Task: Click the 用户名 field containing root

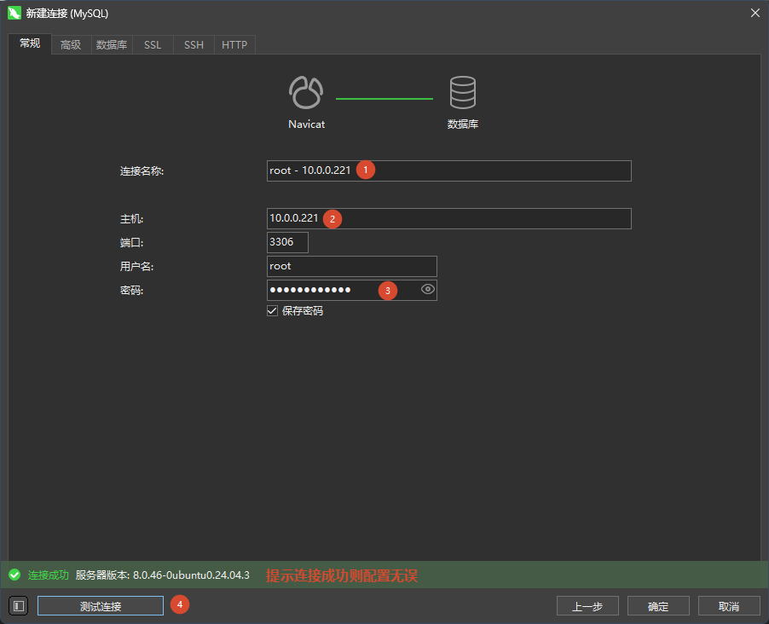Action: pos(351,266)
